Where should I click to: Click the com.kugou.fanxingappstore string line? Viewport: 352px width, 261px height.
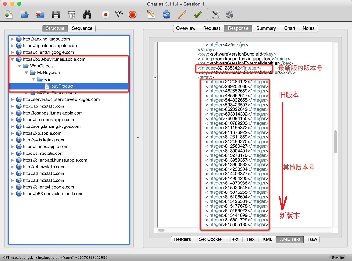tap(243, 59)
